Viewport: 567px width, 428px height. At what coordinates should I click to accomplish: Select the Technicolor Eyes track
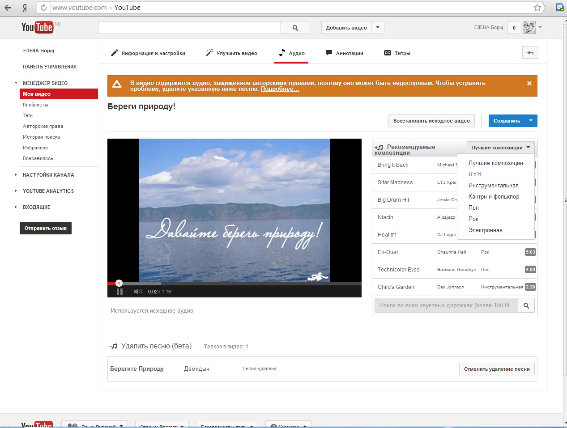(455, 270)
